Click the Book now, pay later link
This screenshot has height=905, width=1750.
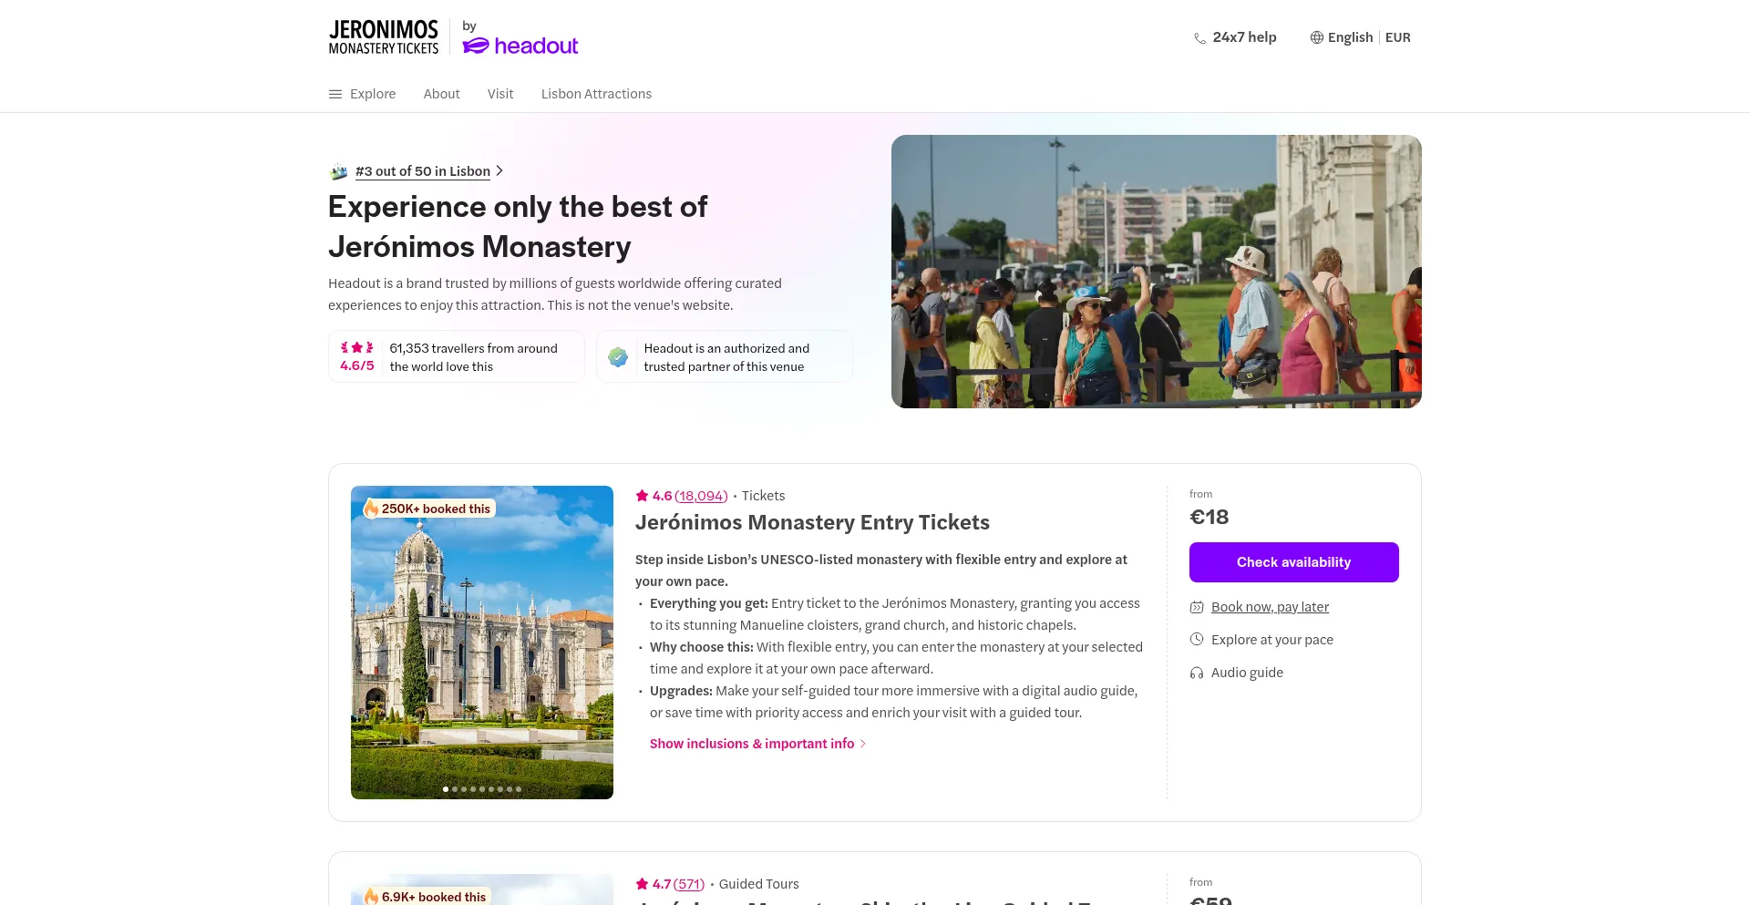1270,607
